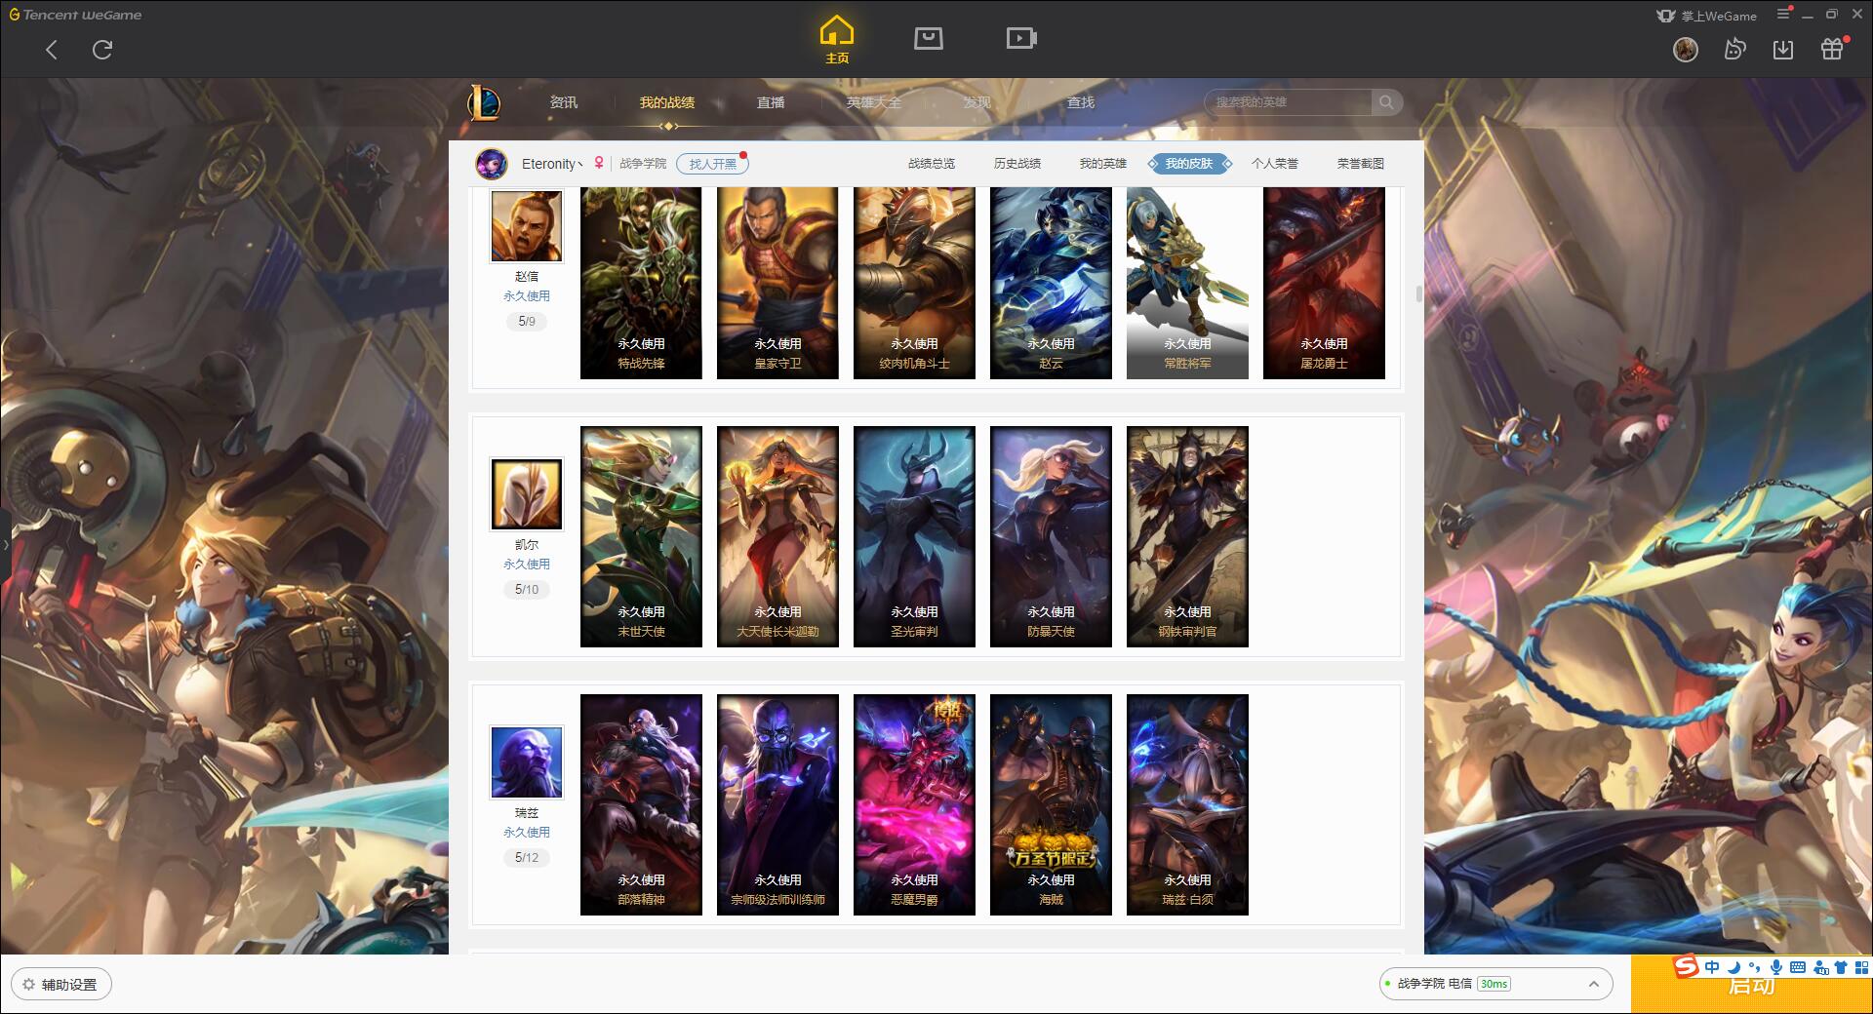Open the 掌上WeGame mobile app link
Image resolution: width=1873 pixels, height=1014 pixels.
[1706, 16]
